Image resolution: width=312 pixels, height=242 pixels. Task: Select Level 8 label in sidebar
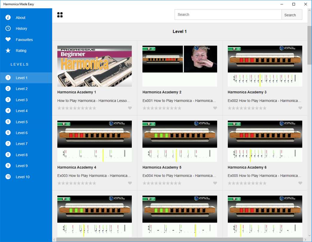point(22,155)
